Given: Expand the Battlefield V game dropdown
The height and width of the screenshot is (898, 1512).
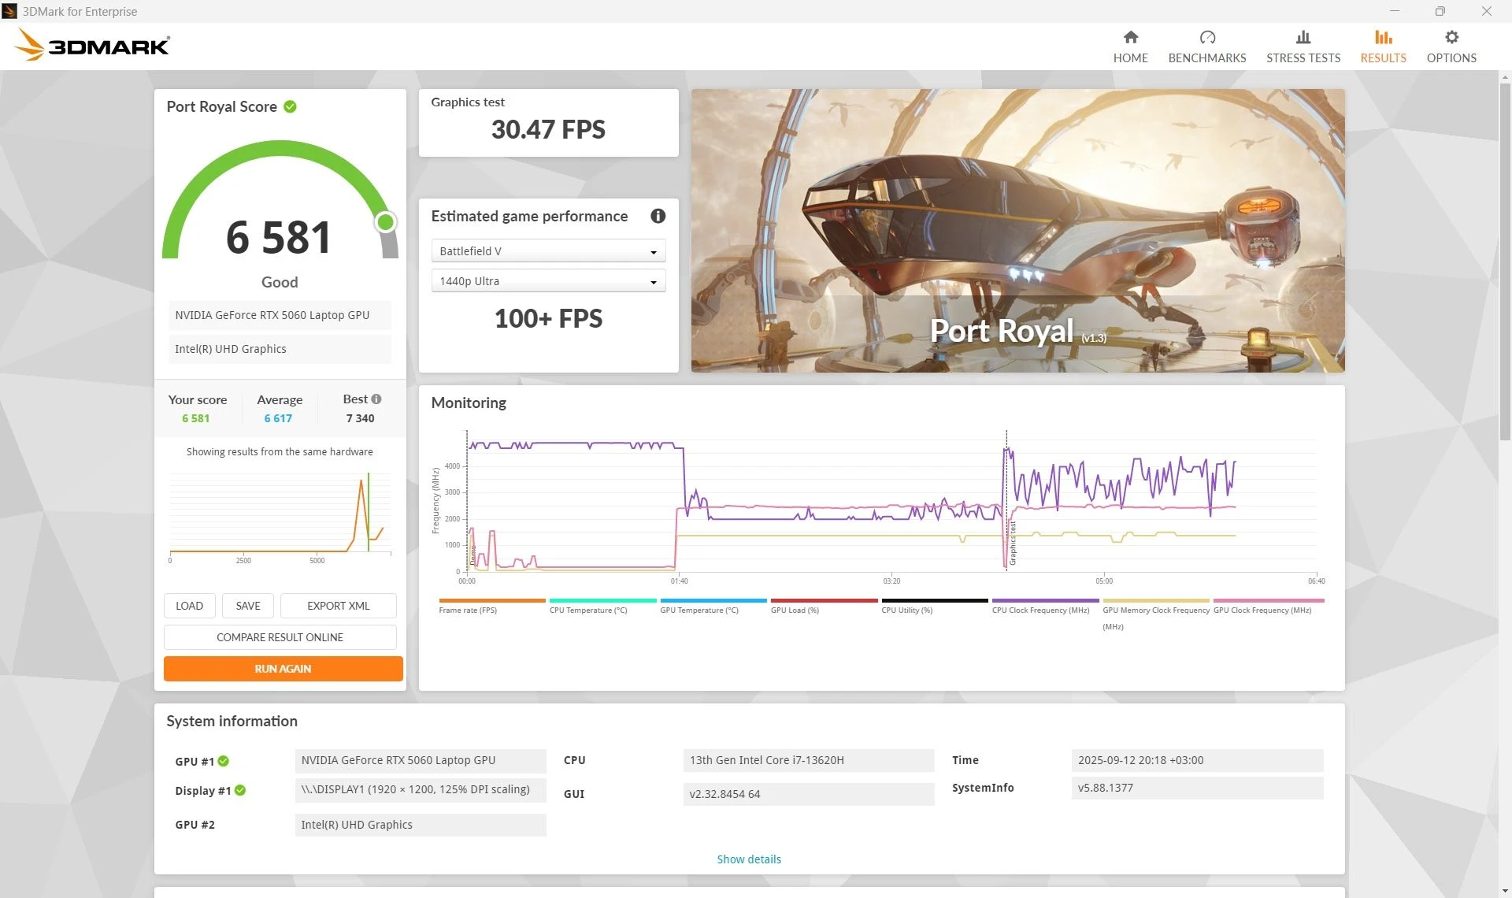Looking at the screenshot, I should 548,251.
